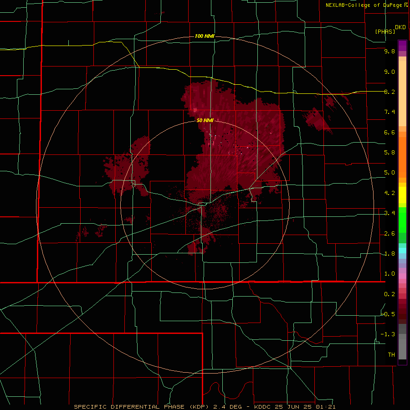Select the 6.6 scale value

389,132
